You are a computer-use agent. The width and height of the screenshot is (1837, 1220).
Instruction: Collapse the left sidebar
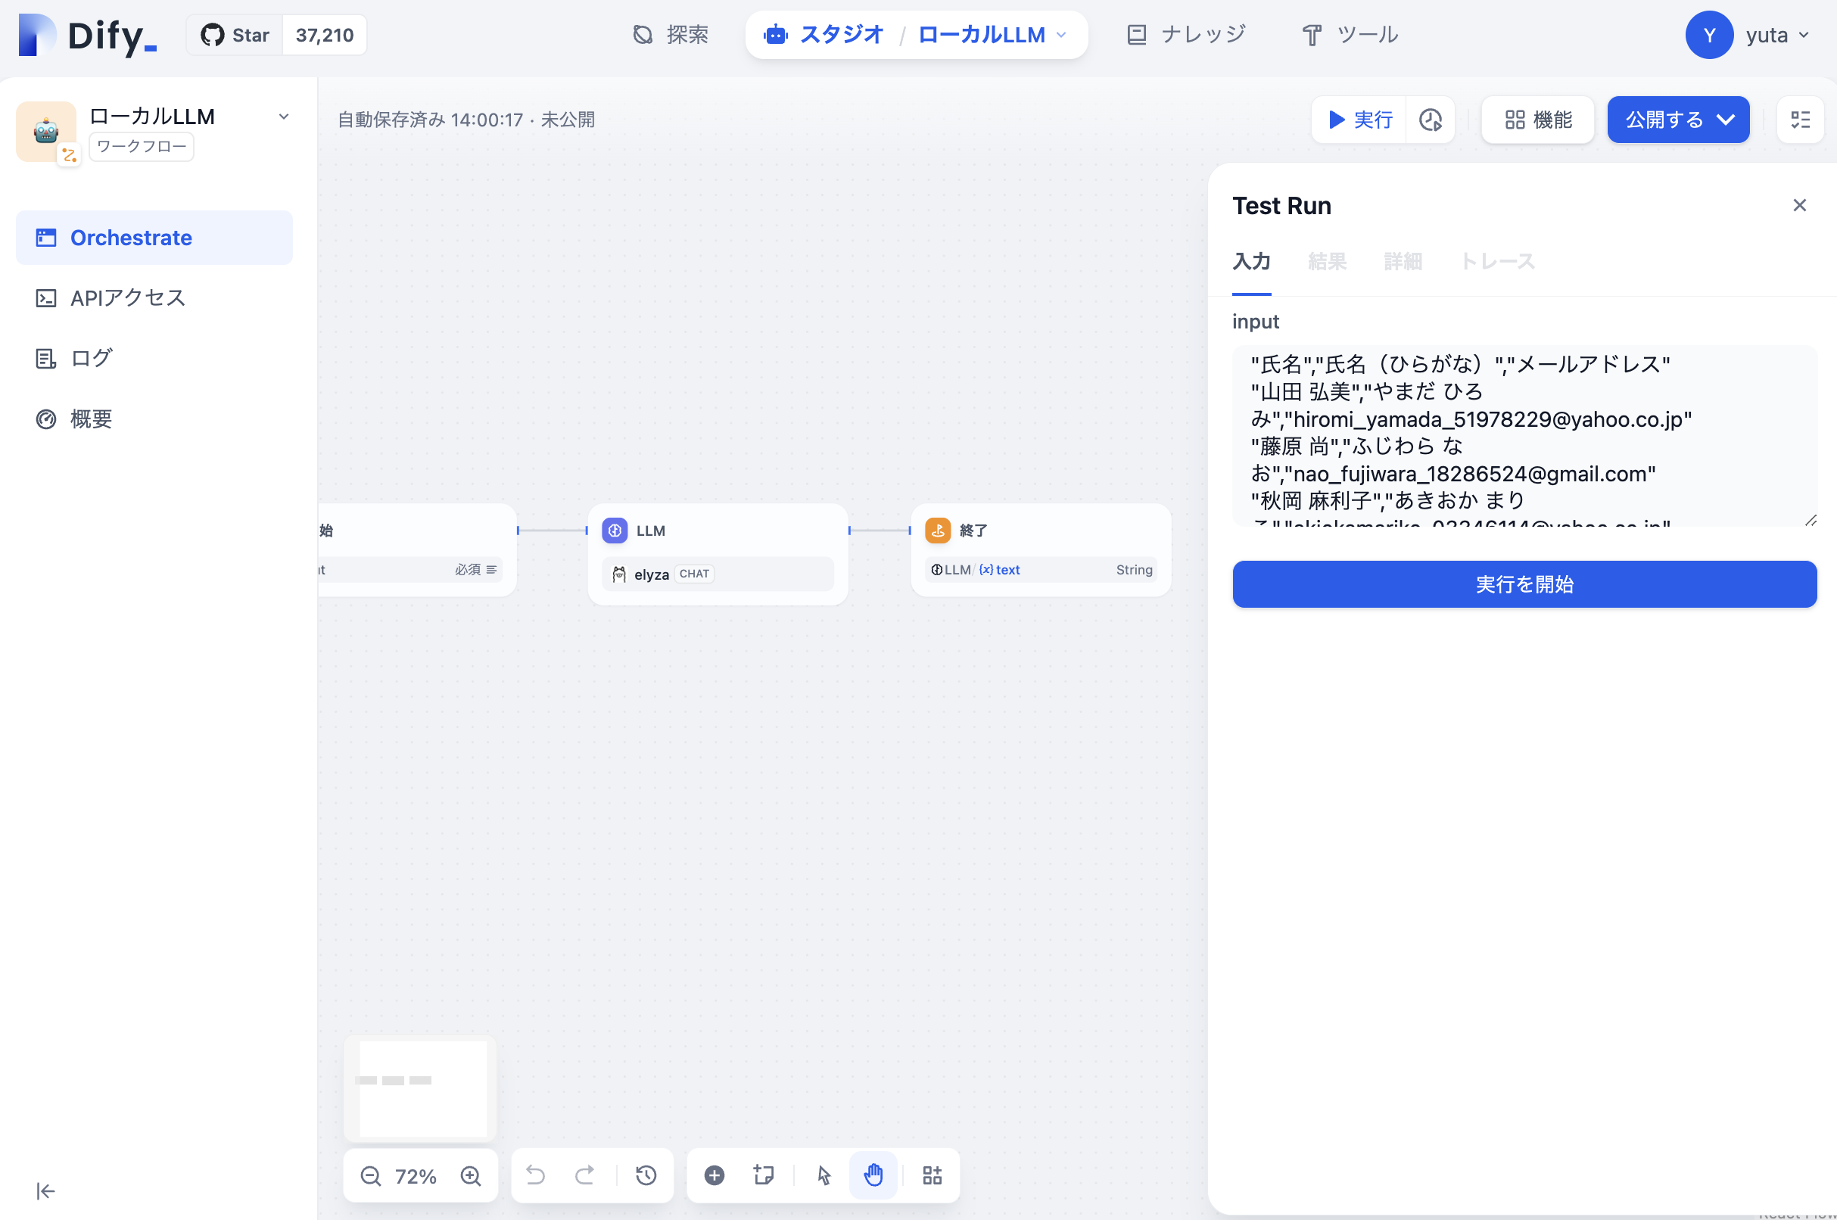pos(45,1191)
